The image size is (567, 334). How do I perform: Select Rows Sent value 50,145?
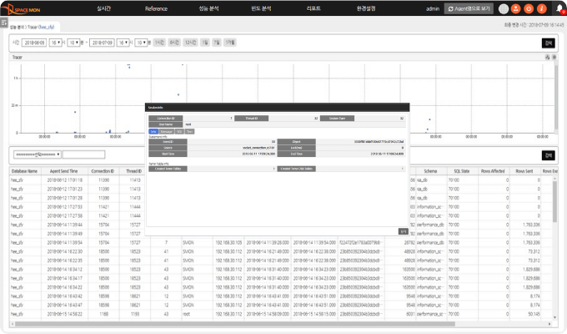click(534, 314)
